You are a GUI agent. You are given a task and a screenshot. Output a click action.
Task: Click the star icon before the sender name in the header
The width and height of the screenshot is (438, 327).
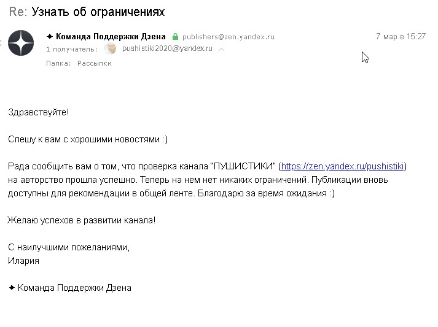pos(50,36)
